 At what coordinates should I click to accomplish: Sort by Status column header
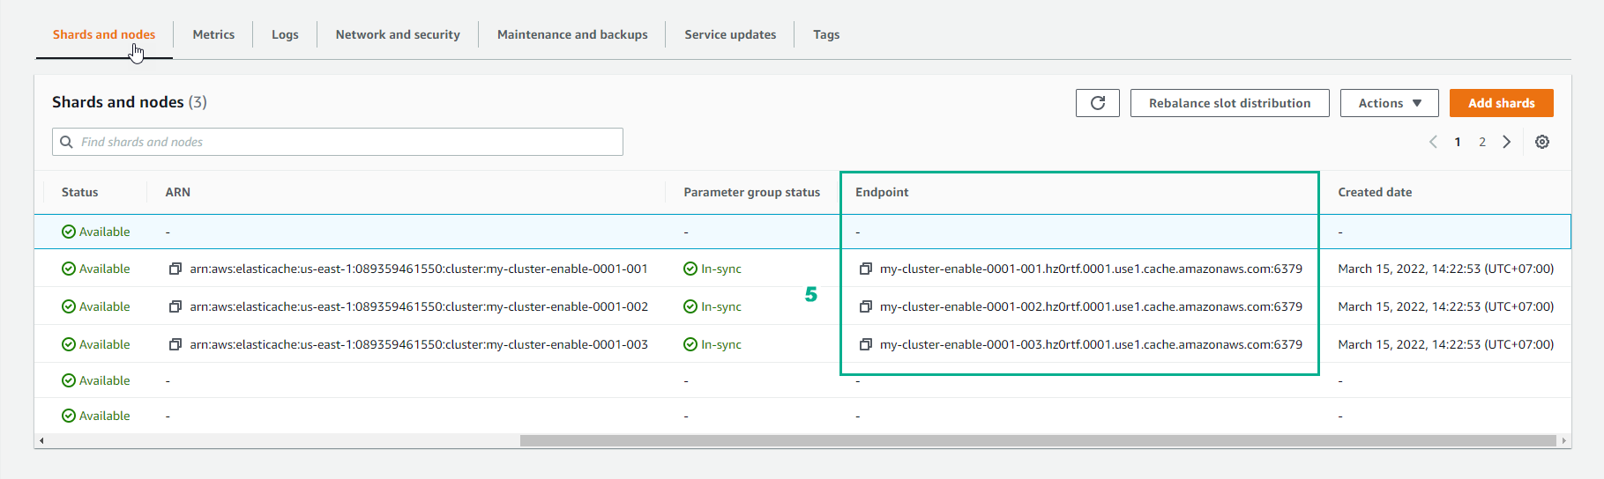click(80, 192)
